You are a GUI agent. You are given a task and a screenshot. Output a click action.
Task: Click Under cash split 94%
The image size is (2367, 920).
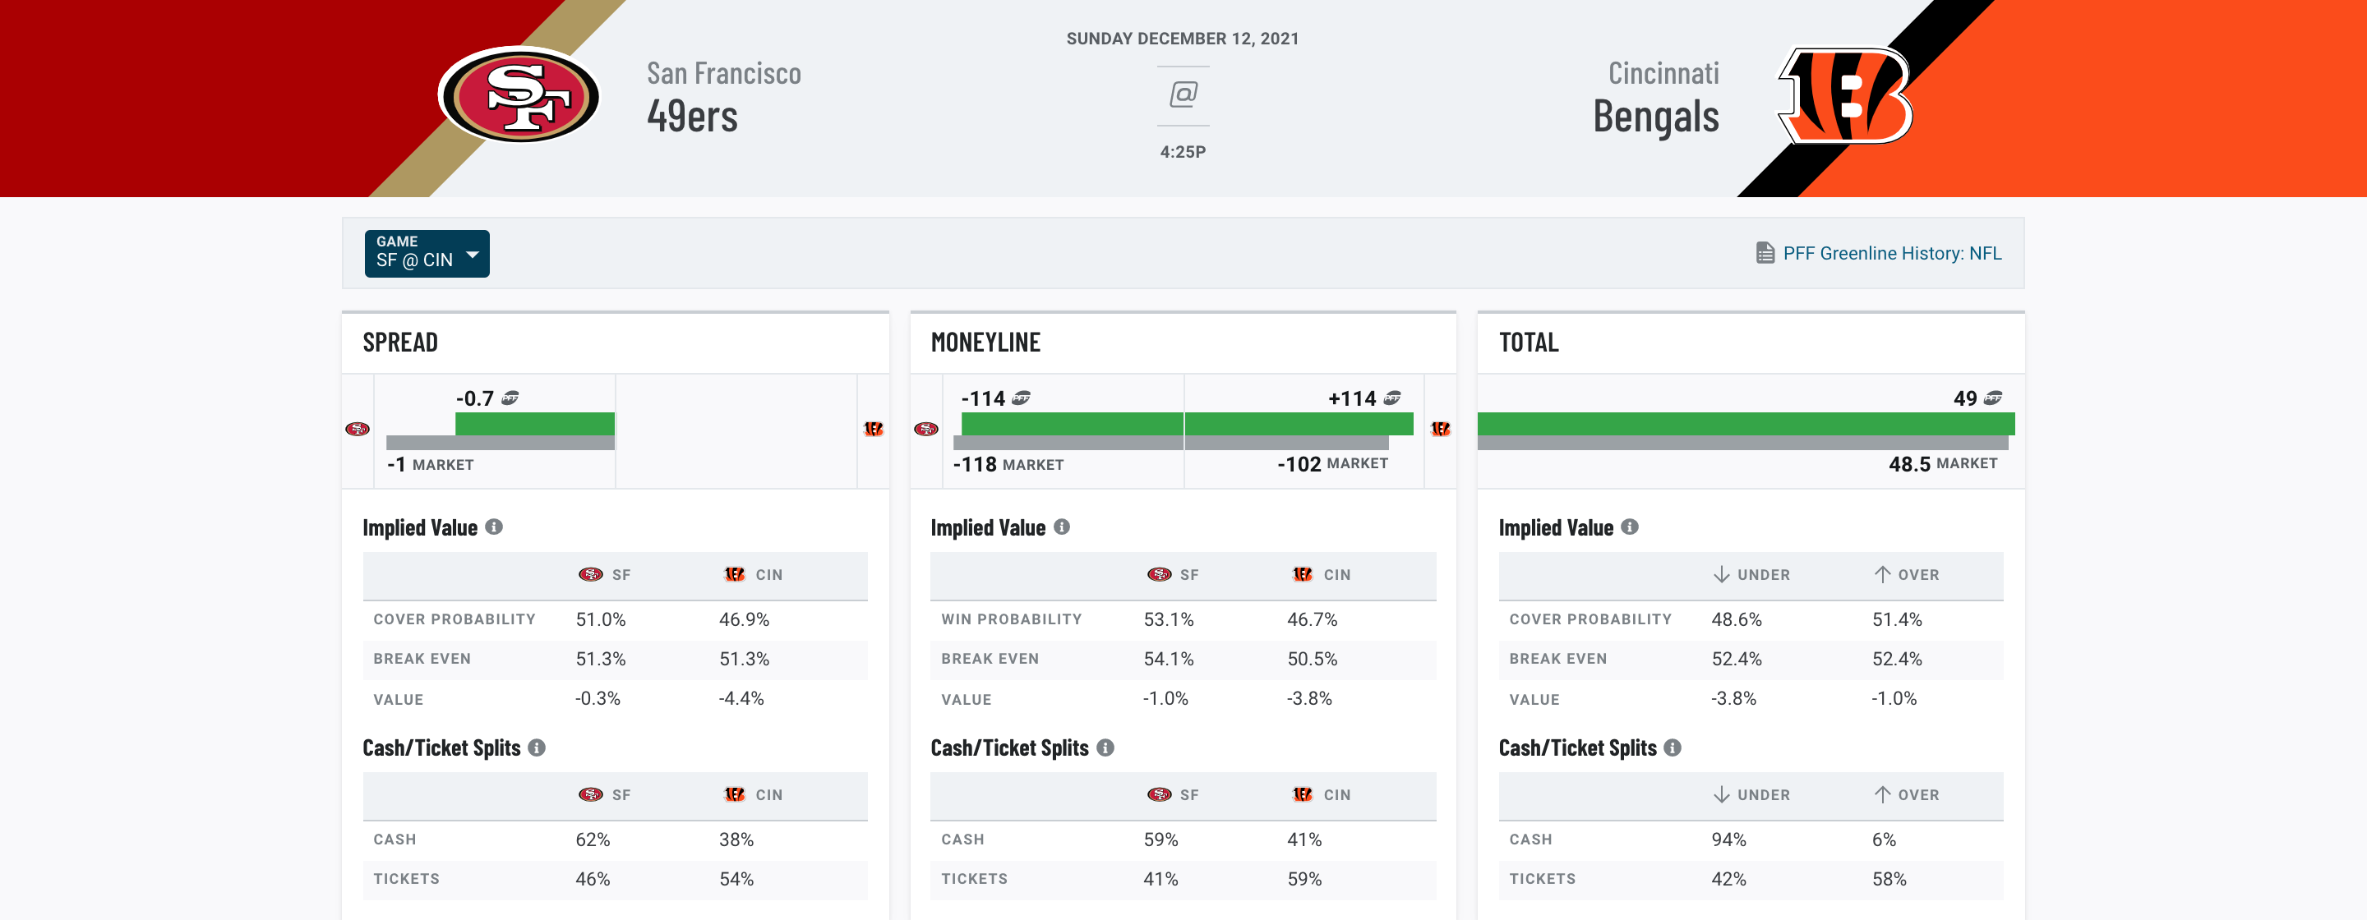(x=1729, y=840)
